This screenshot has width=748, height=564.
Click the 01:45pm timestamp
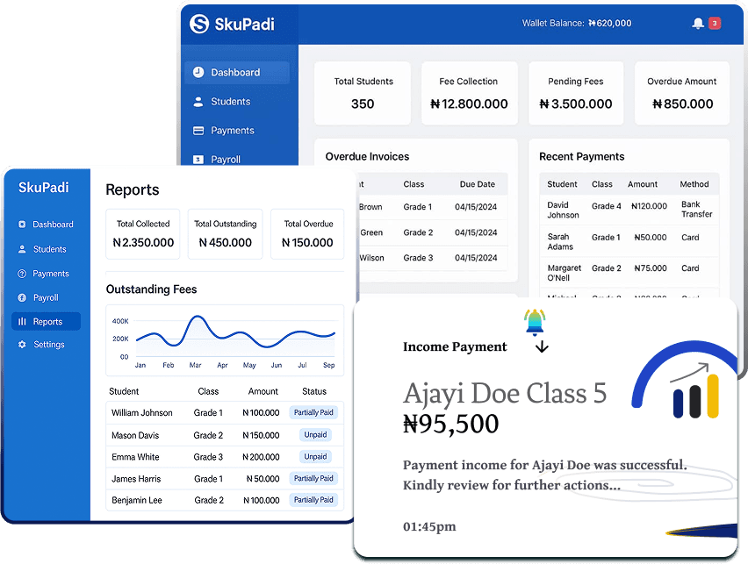(x=429, y=526)
